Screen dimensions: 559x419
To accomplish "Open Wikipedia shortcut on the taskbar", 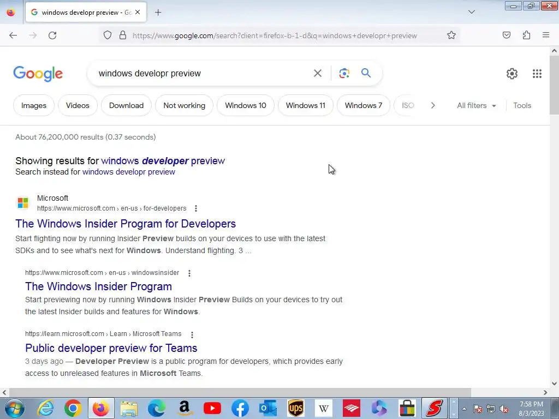I will point(323,408).
